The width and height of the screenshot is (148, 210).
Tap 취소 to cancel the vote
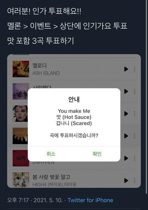(51, 154)
